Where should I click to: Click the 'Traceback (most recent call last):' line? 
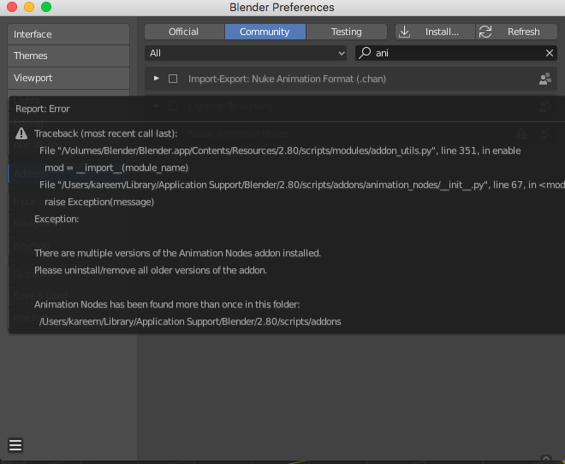point(106,133)
